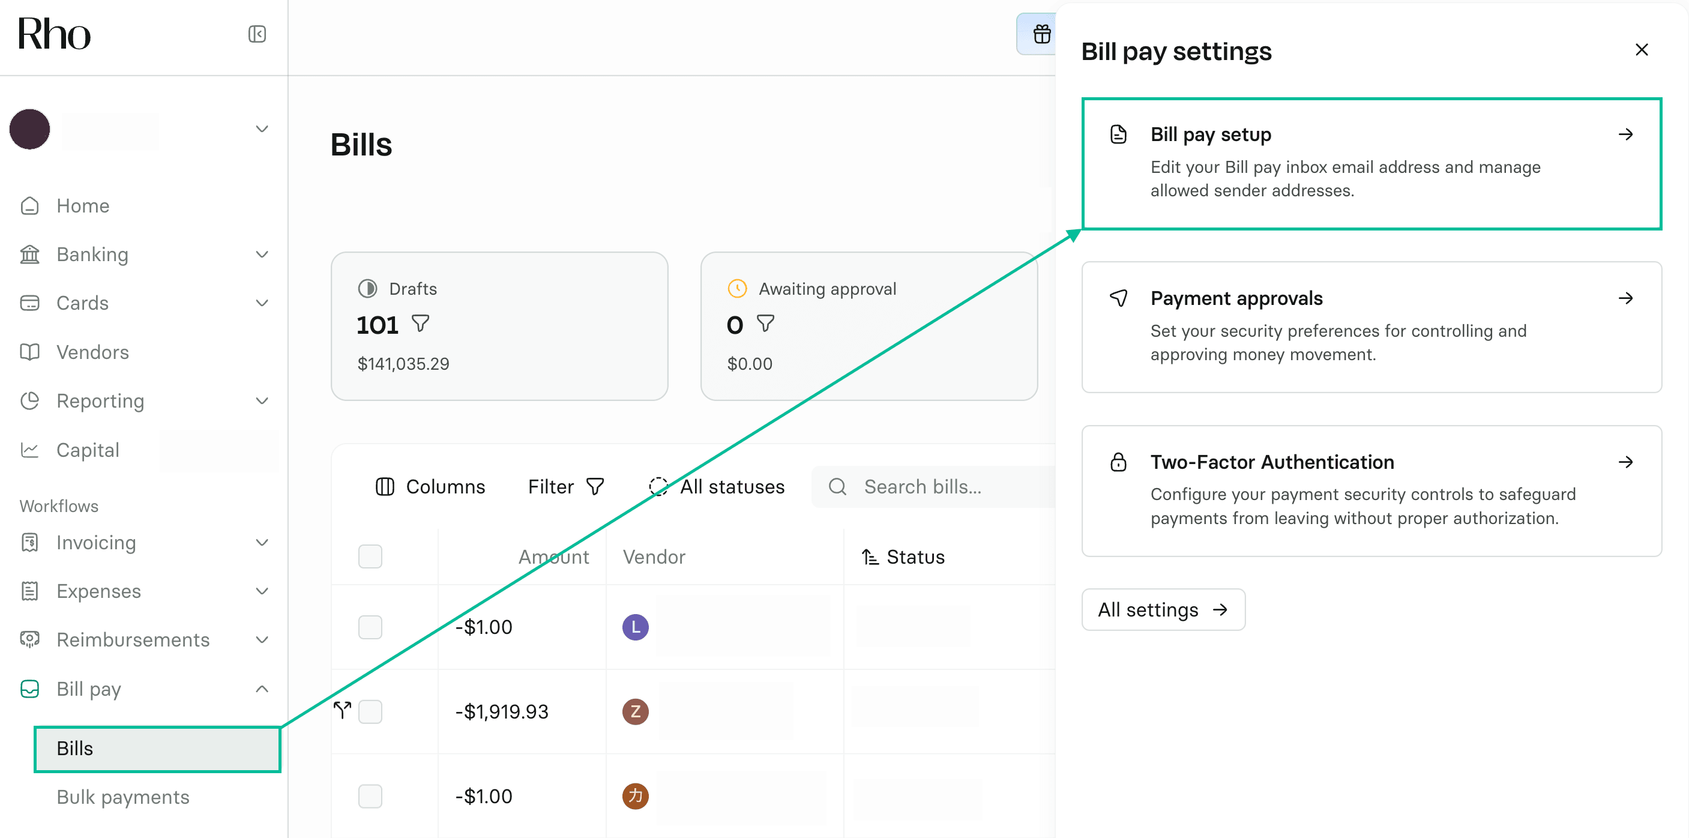Click the Two-Factor Authentication lock icon

click(1119, 462)
